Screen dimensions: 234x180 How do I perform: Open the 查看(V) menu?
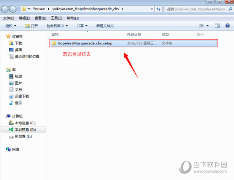point(40,18)
